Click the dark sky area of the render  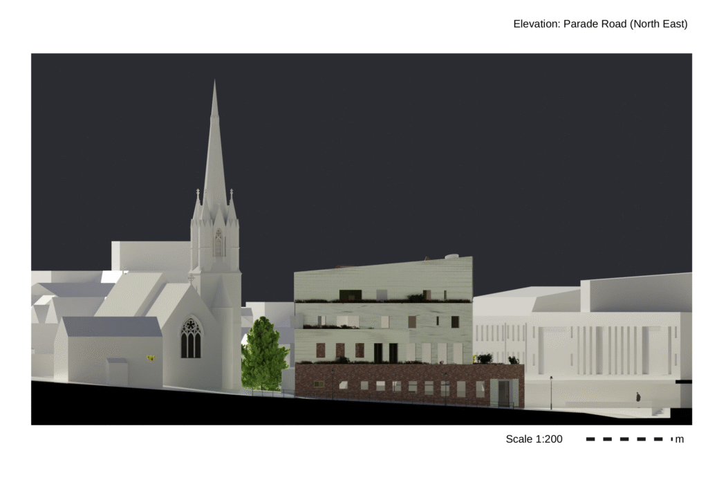(415, 152)
